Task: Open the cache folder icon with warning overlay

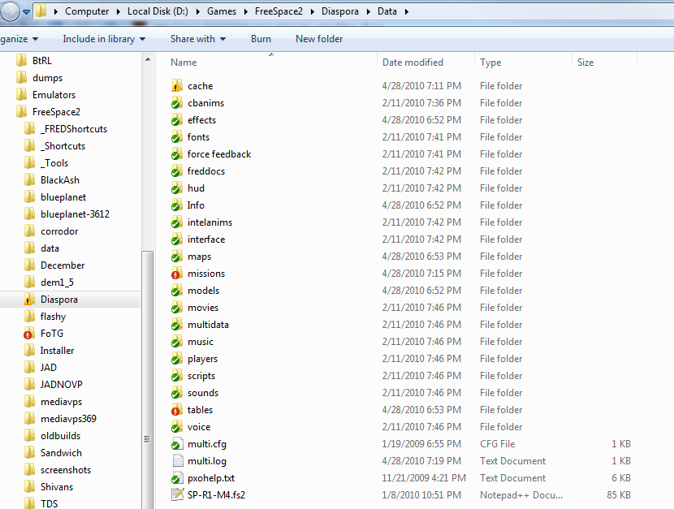Action: coord(177,86)
